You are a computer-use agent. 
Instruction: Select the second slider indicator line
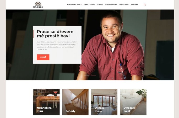pyautogui.click(x=93, y=75)
